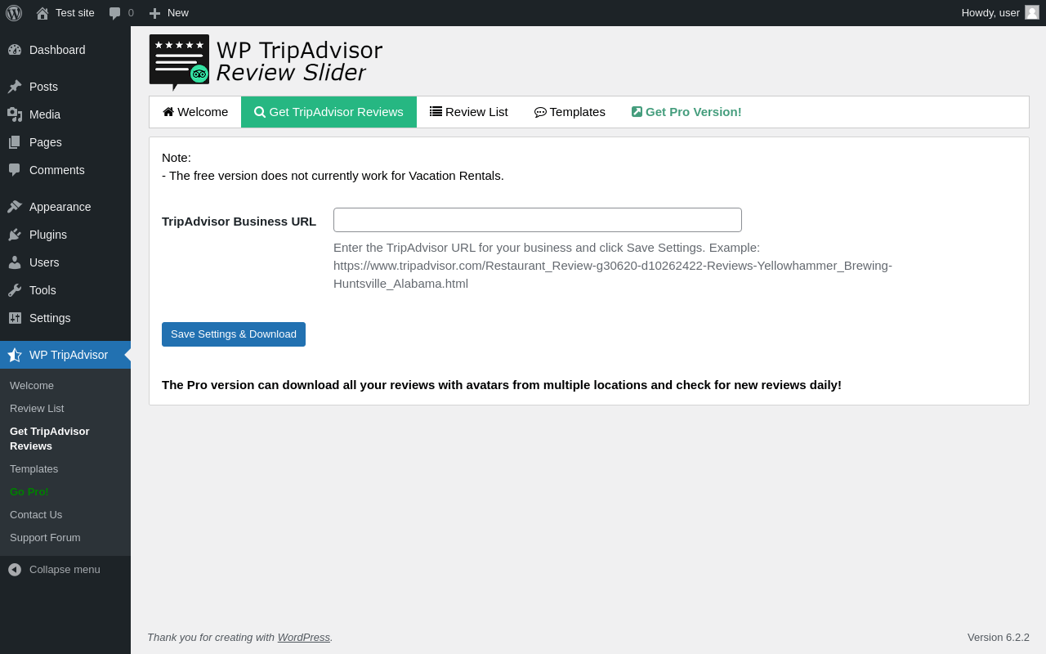
Task: Click the Save Settings & Download button
Action: 234,334
